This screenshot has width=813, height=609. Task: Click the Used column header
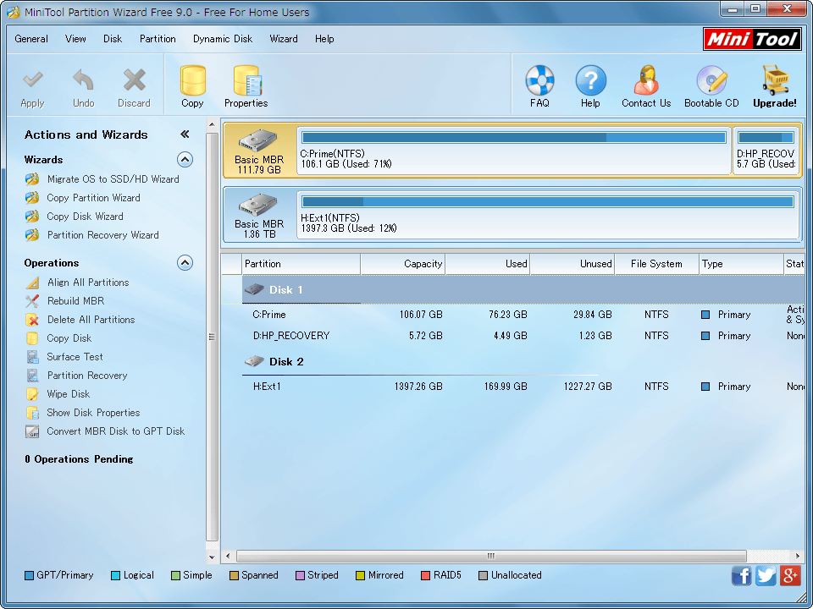pyautogui.click(x=488, y=264)
